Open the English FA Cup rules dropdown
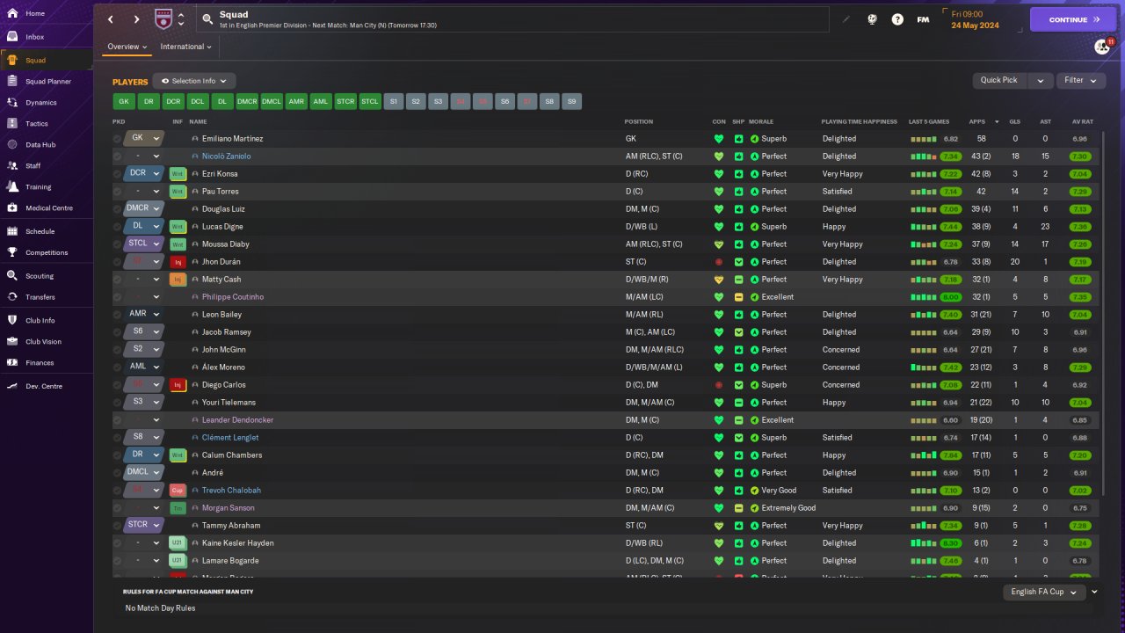Screen dimensions: 1125x633 (x=1043, y=592)
